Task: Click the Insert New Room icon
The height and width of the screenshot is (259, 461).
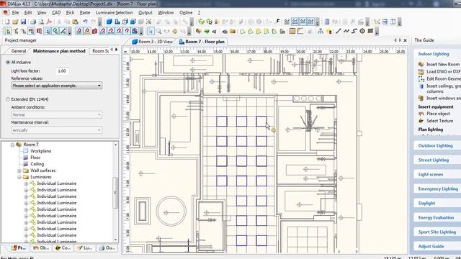Action: tap(421, 64)
